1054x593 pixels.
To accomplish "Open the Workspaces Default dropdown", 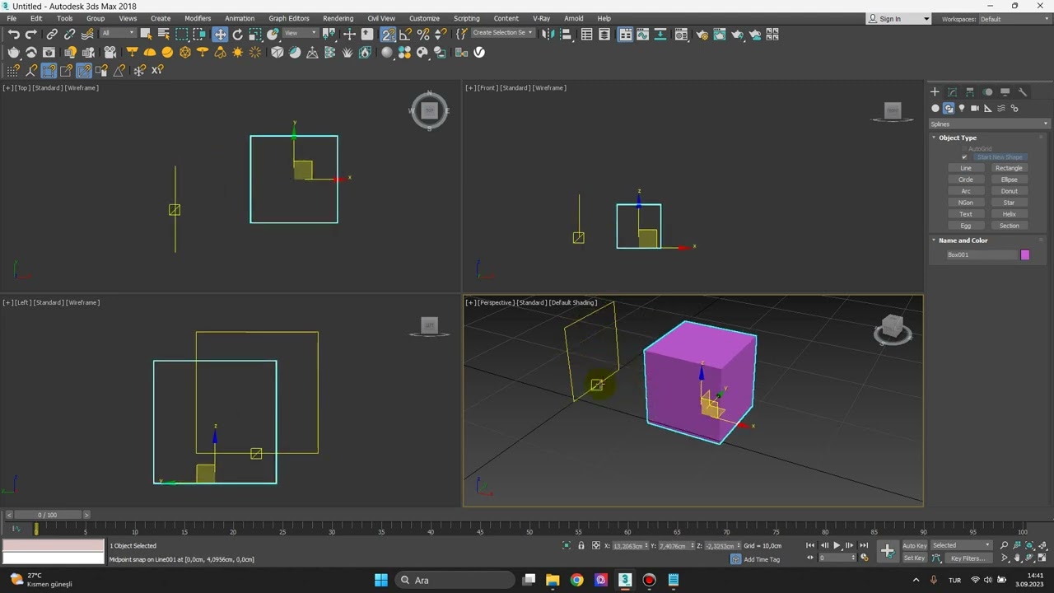I will click(x=1014, y=19).
